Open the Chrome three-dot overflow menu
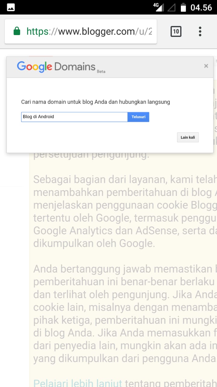The width and height of the screenshot is (217, 387). point(200,31)
